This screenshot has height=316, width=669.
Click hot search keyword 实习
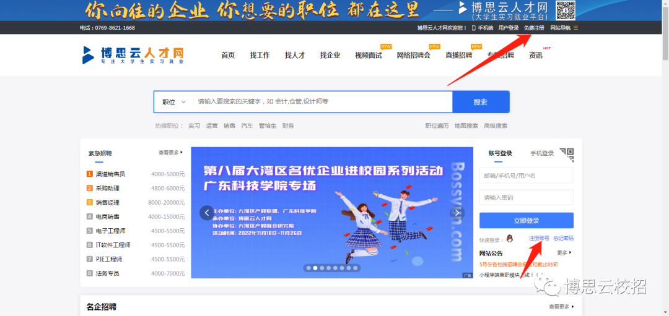click(194, 126)
